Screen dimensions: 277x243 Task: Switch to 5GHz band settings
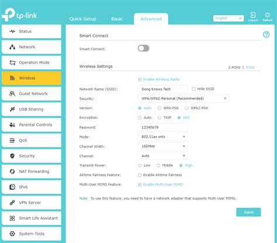250,67
